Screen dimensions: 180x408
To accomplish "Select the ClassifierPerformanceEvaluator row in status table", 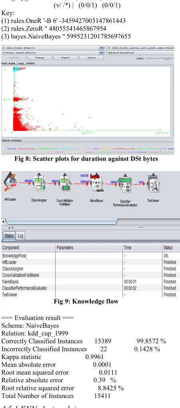I will coord(90,288).
